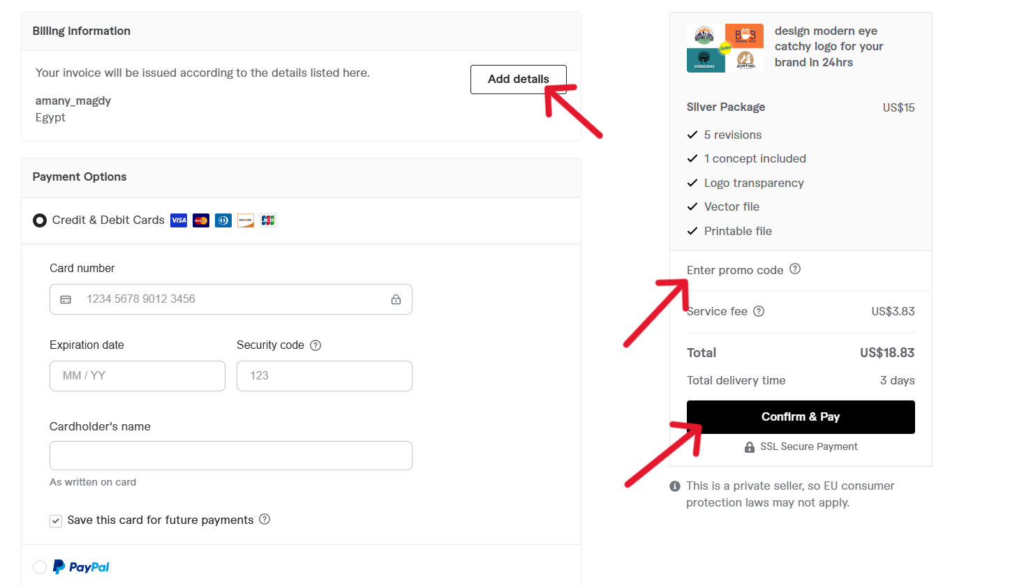
Task: Focus the Security code field
Action: [x=325, y=376]
